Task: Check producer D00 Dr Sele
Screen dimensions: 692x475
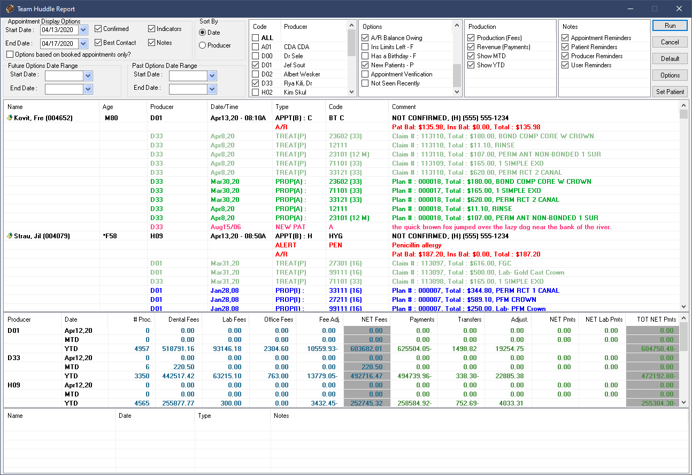Action: click(x=256, y=56)
